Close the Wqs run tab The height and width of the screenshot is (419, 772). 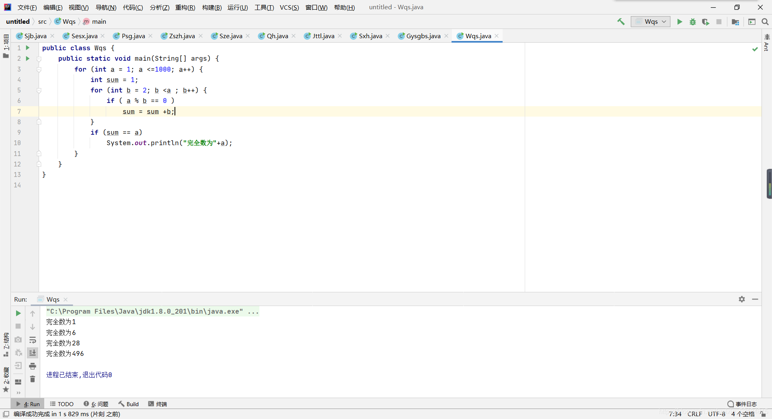coord(66,300)
